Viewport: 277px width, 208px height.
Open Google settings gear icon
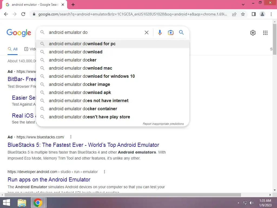253,33
